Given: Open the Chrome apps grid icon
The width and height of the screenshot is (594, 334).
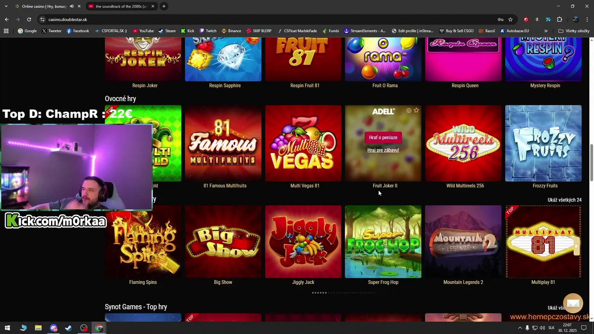Looking at the screenshot, I should (x=6, y=31).
